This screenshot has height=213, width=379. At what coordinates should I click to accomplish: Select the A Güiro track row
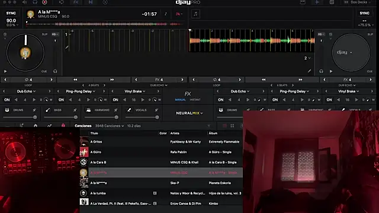click(161, 152)
